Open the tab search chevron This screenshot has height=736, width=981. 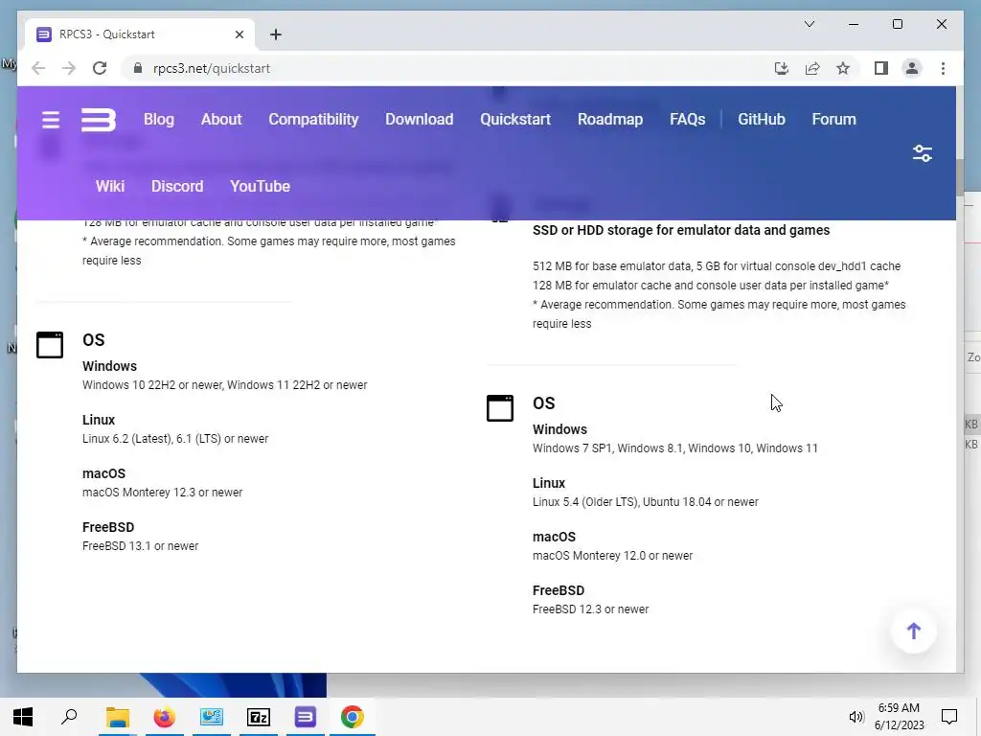809,24
